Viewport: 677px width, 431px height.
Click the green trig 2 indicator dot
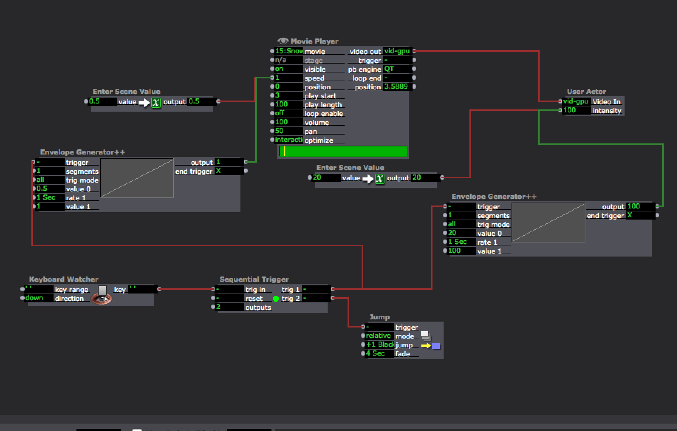point(276,298)
